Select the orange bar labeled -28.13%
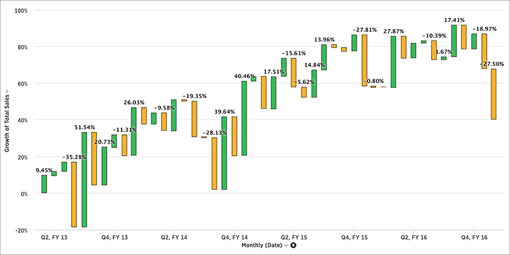510x255 pixels. click(x=214, y=163)
